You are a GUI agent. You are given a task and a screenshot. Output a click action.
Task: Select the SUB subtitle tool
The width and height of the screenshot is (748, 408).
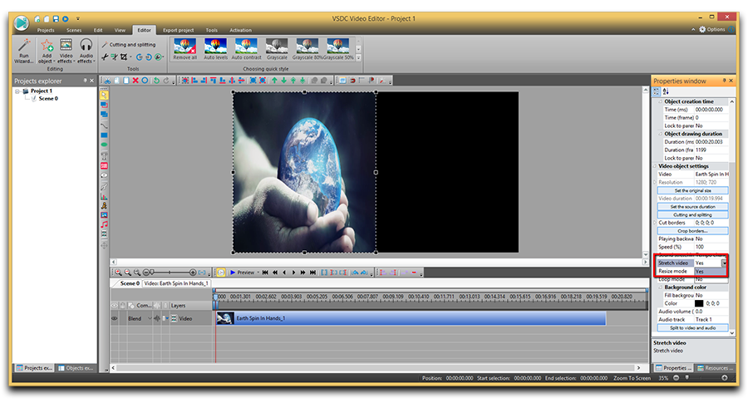(104, 165)
